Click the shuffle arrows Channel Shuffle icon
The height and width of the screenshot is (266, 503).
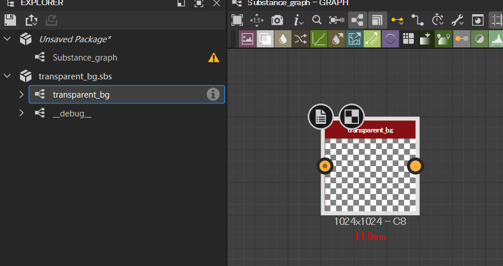tap(301, 39)
